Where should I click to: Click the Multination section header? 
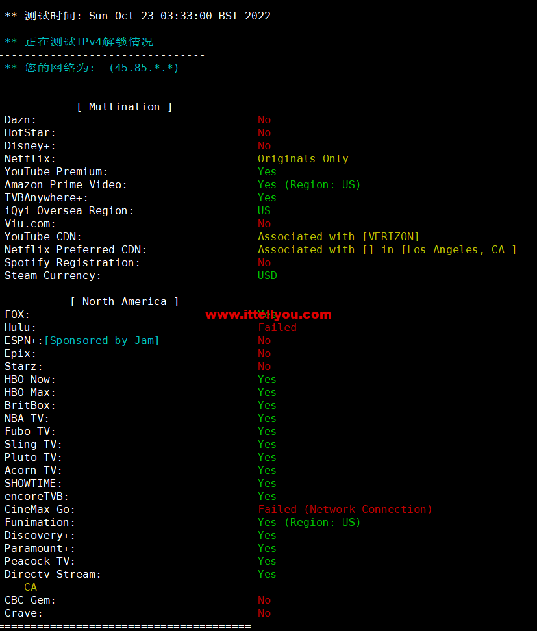pos(125,107)
